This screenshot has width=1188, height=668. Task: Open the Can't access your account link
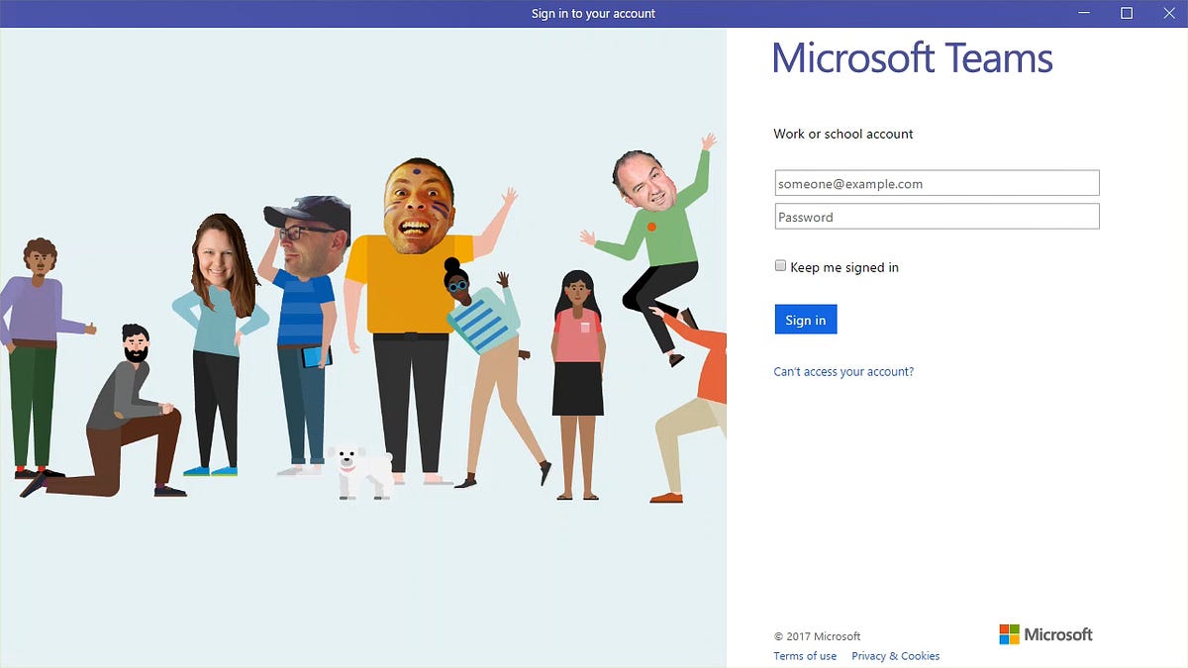pyautogui.click(x=843, y=371)
